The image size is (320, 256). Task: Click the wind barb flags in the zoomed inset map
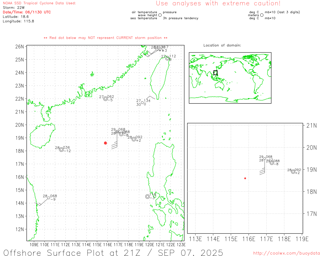[262, 171]
